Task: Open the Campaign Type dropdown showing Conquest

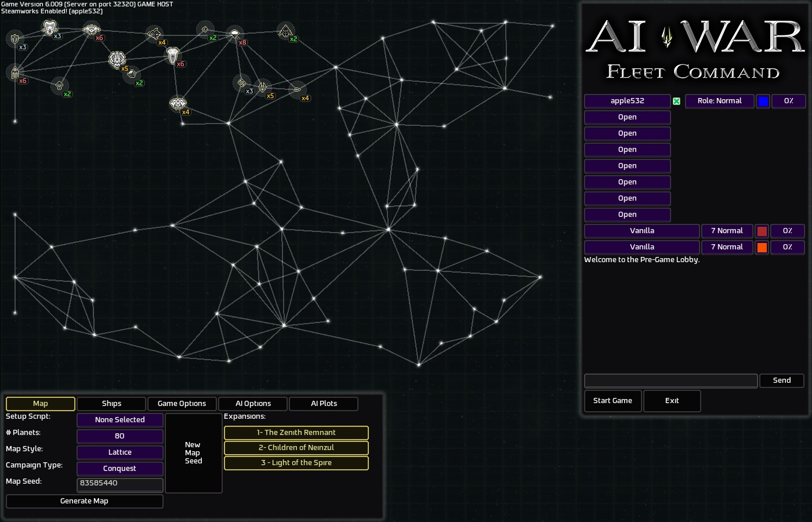Action: coord(120,469)
